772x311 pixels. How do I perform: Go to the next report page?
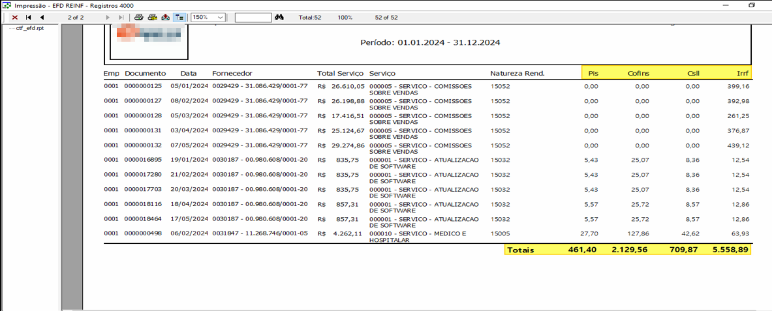click(108, 17)
